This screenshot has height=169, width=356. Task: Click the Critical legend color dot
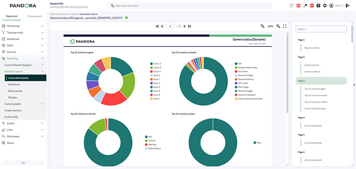(146, 141)
